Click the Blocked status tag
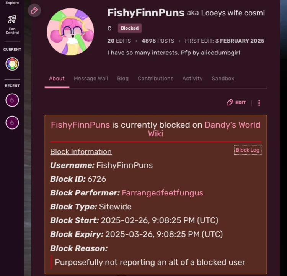Screen dimensions: 287x276 coord(129,28)
